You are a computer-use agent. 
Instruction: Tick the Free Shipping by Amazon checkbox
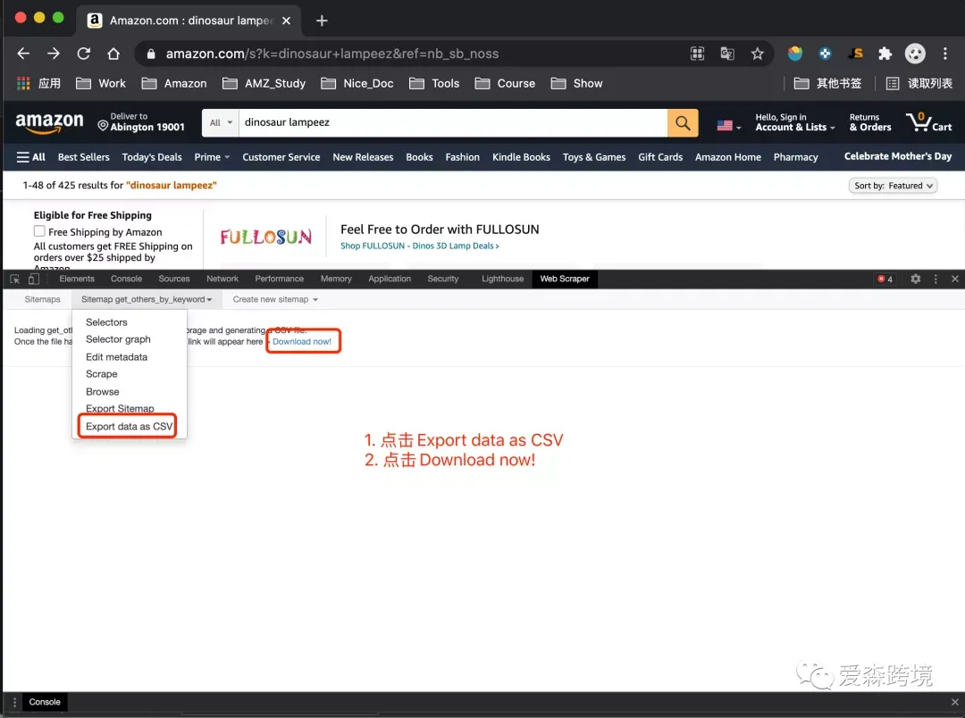tap(39, 231)
